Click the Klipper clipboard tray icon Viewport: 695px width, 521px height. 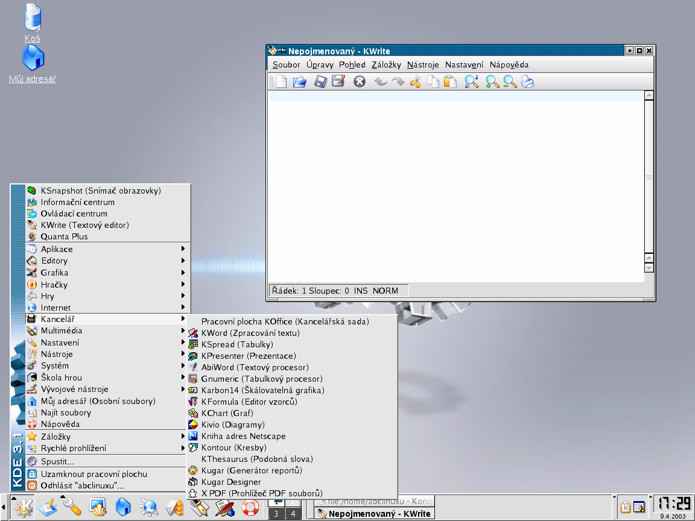point(626,507)
